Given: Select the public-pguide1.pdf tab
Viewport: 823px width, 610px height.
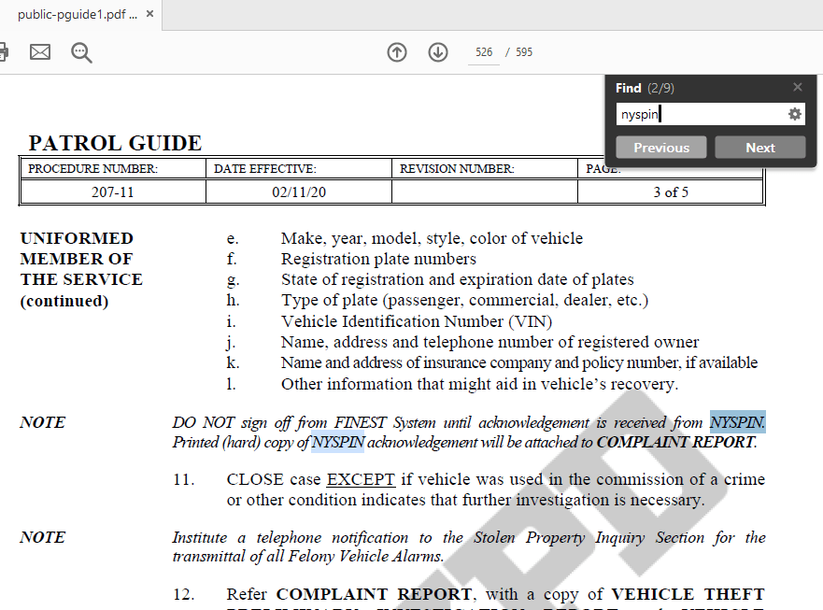Looking at the screenshot, I should click(x=75, y=15).
